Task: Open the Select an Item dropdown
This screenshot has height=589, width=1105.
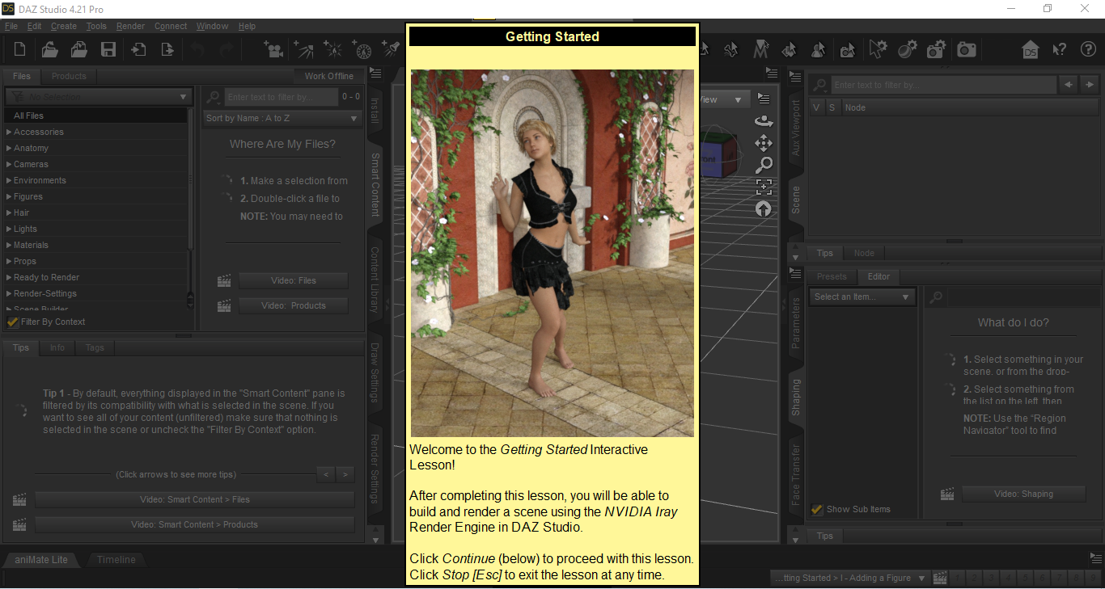Action: (862, 297)
